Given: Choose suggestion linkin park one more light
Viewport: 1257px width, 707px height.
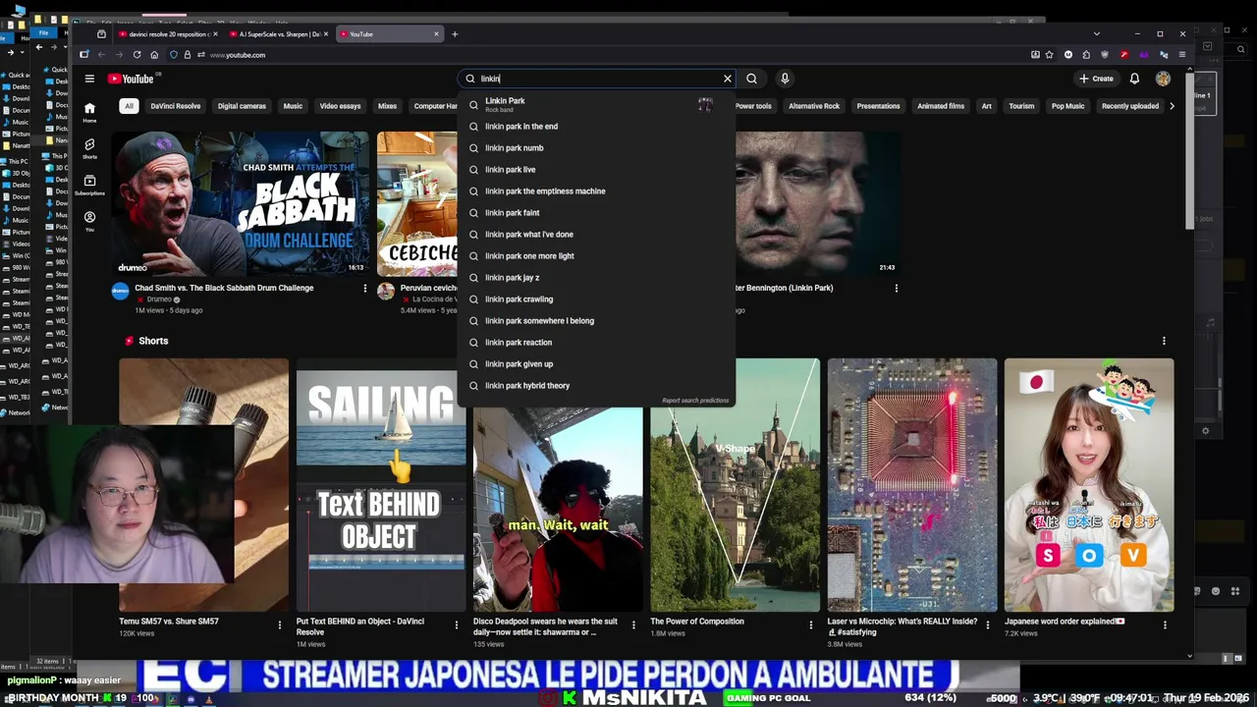Looking at the screenshot, I should click(596, 256).
